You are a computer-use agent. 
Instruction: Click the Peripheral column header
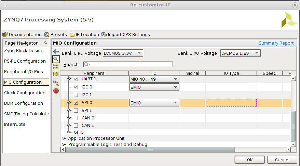pos(95,73)
